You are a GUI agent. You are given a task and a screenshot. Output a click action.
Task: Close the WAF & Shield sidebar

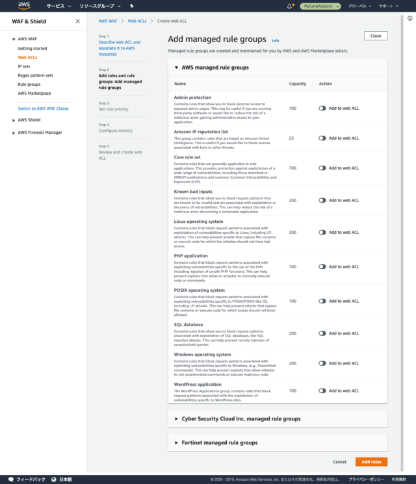click(x=77, y=21)
